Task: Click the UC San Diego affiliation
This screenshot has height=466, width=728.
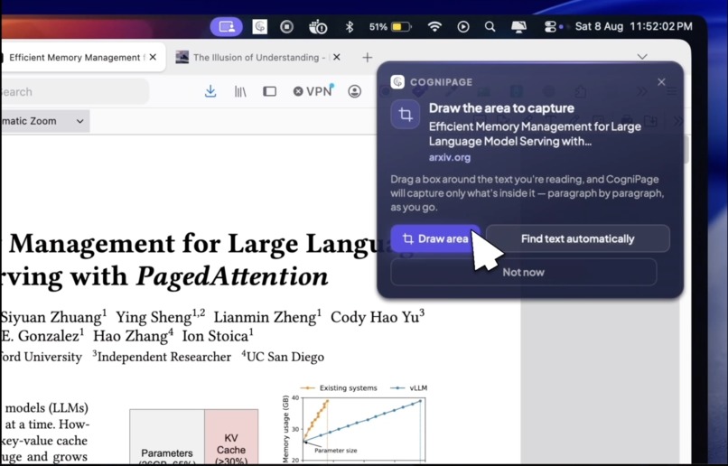Action: 283,357
